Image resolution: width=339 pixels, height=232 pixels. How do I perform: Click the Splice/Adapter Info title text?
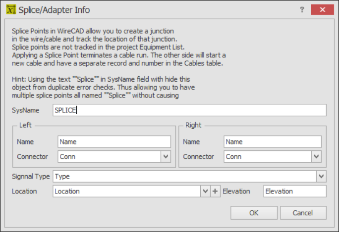point(54,10)
